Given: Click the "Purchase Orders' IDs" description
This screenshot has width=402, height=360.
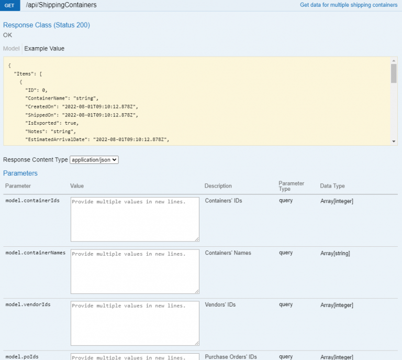Looking at the screenshot, I should 231,357.
